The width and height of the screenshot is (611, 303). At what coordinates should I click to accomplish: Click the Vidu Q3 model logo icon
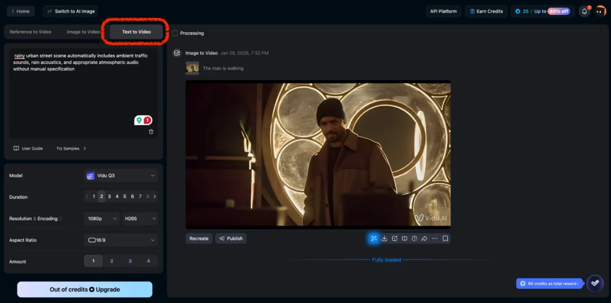pyautogui.click(x=91, y=175)
